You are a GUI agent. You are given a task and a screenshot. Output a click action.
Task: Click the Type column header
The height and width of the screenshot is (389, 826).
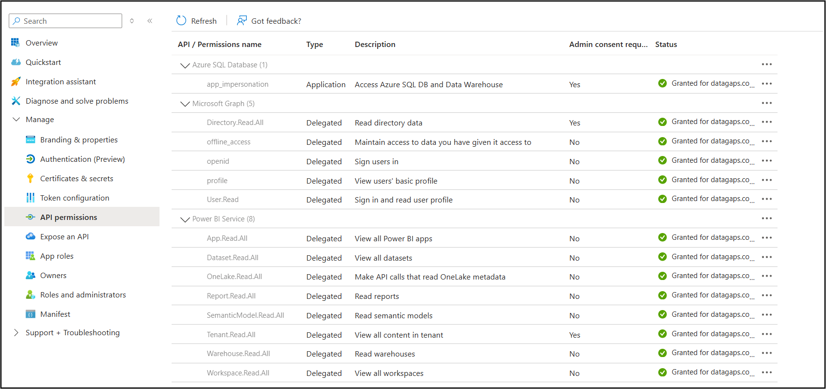pos(315,44)
